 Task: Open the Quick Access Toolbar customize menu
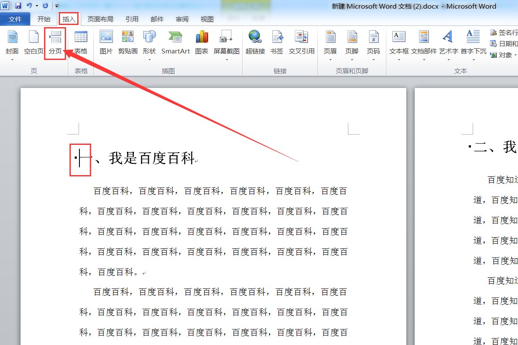coord(57,5)
